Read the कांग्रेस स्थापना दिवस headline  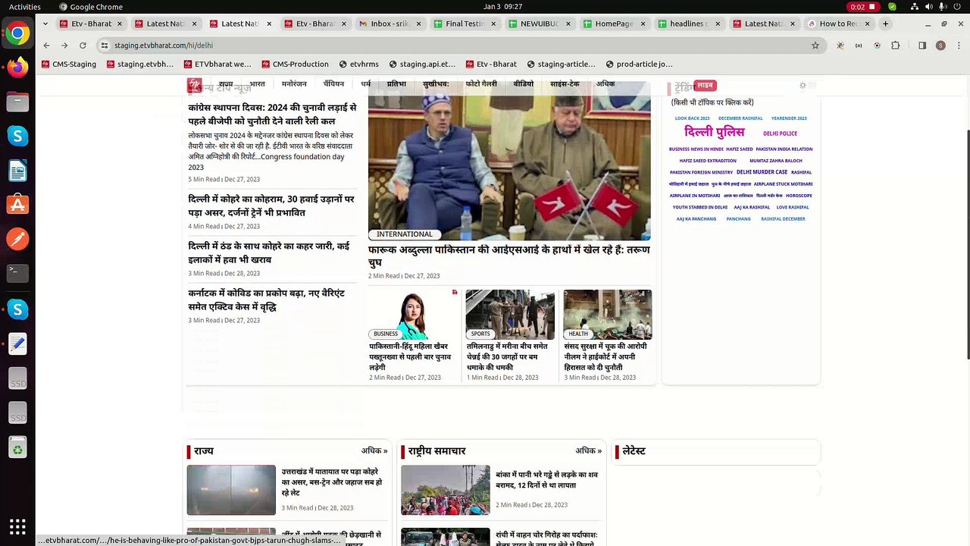272,115
